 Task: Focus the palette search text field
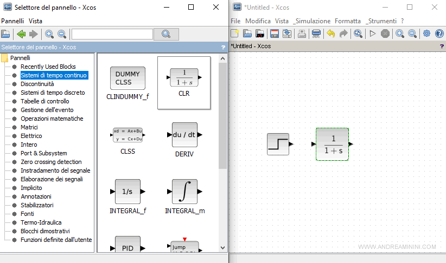tap(112, 34)
